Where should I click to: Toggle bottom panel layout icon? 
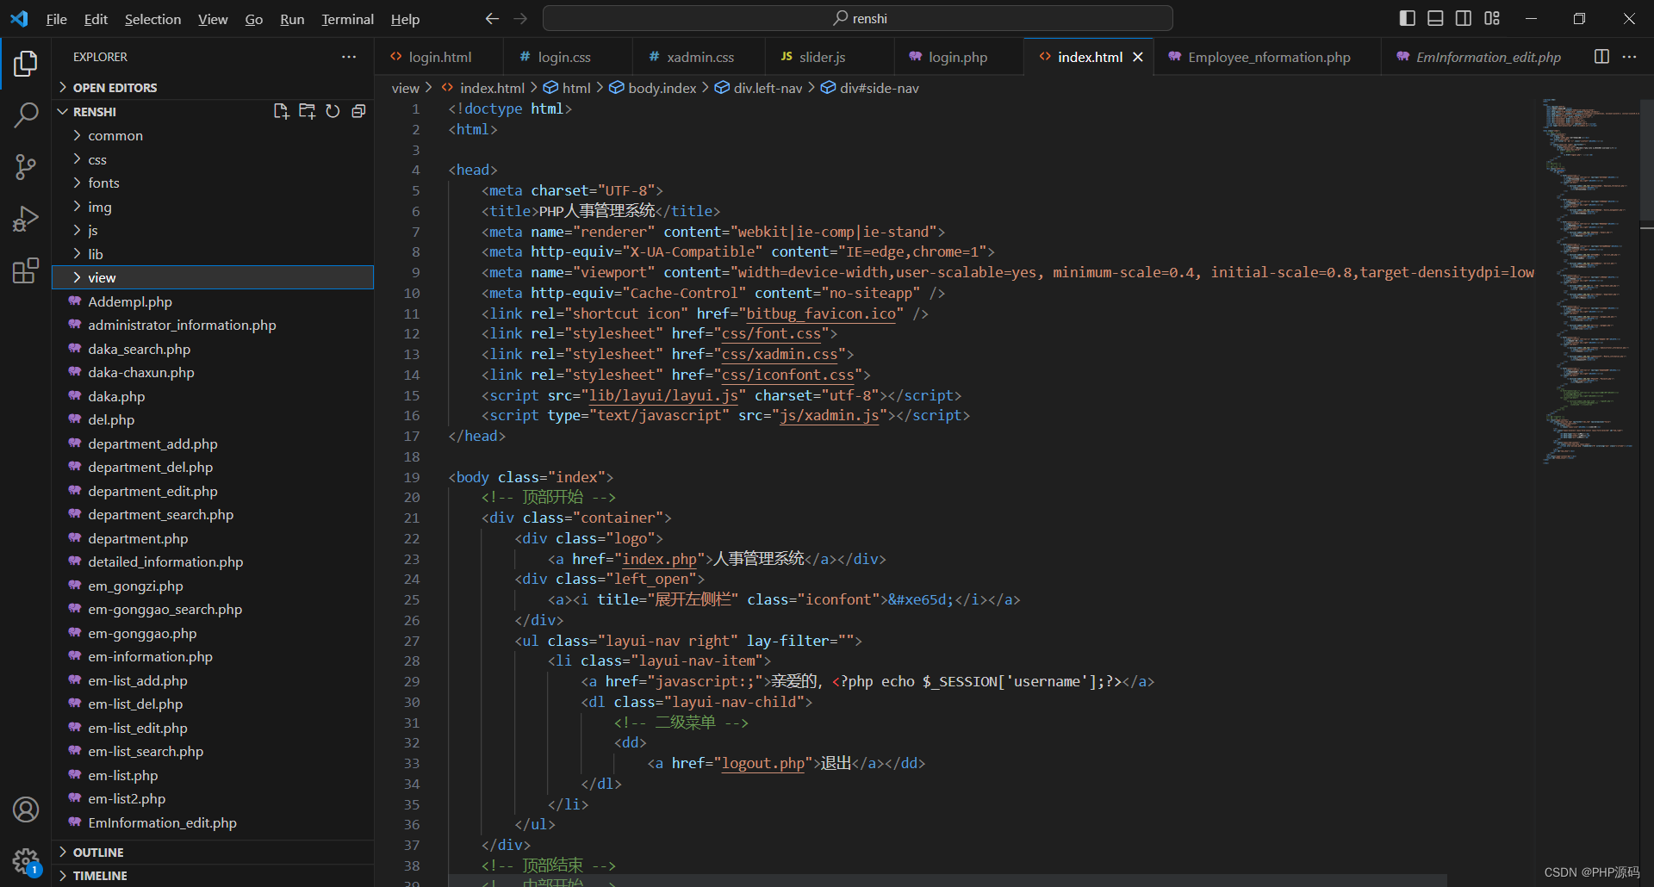click(x=1435, y=18)
